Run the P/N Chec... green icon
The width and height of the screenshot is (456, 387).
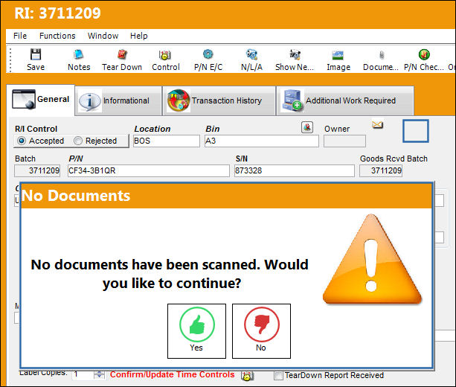point(424,54)
